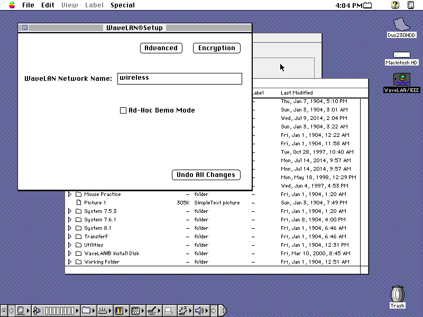Open the File menu
Screen dimensions: 423x317
(28, 5)
